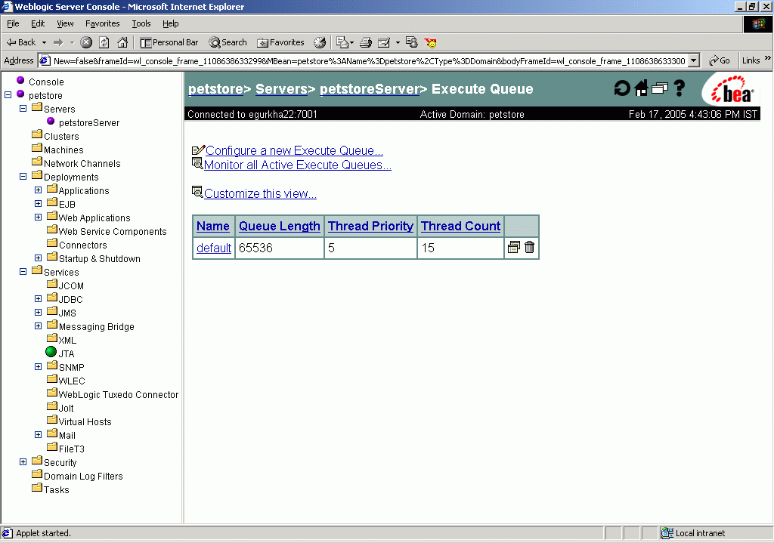Delete the default execute queue via trash icon

pos(529,247)
